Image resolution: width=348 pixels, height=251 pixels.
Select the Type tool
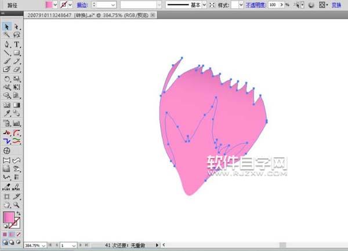(16, 45)
